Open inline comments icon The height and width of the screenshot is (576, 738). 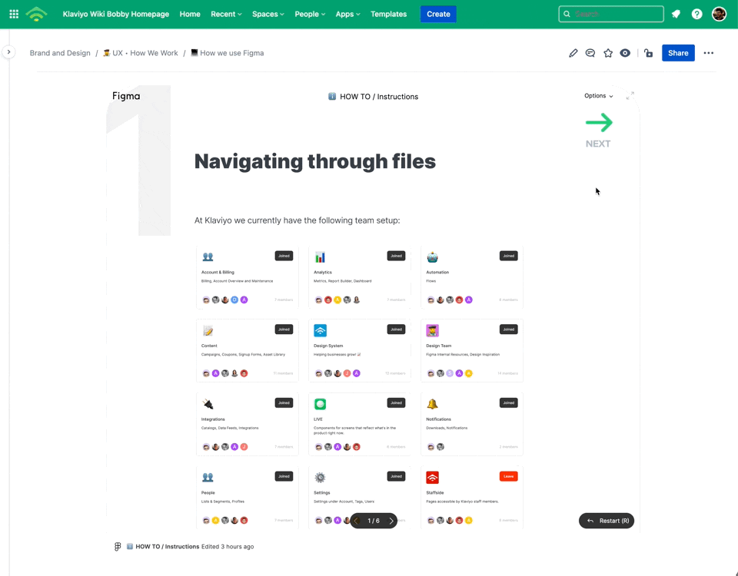coord(590,53)
